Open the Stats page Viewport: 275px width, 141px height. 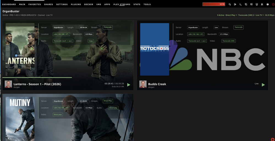coord(137,4)
